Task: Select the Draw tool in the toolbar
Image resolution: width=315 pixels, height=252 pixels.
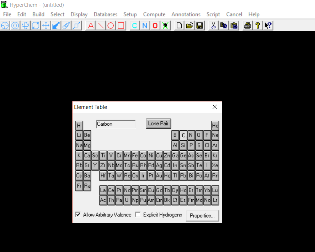Action: coord(5,26)
